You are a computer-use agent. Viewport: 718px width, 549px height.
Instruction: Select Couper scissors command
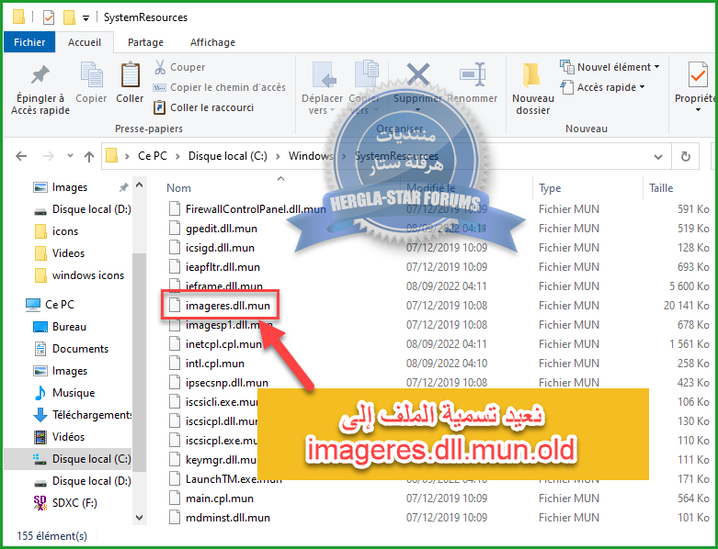[x=179, y=67]
